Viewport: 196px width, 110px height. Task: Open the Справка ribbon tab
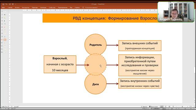(77, 7)
